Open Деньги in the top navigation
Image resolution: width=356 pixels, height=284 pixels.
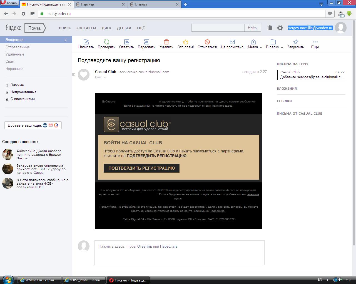pyautogui.click(x=124, y=28)
